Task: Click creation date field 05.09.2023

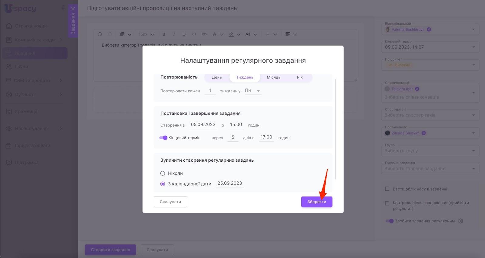Action: coord(203,125)
